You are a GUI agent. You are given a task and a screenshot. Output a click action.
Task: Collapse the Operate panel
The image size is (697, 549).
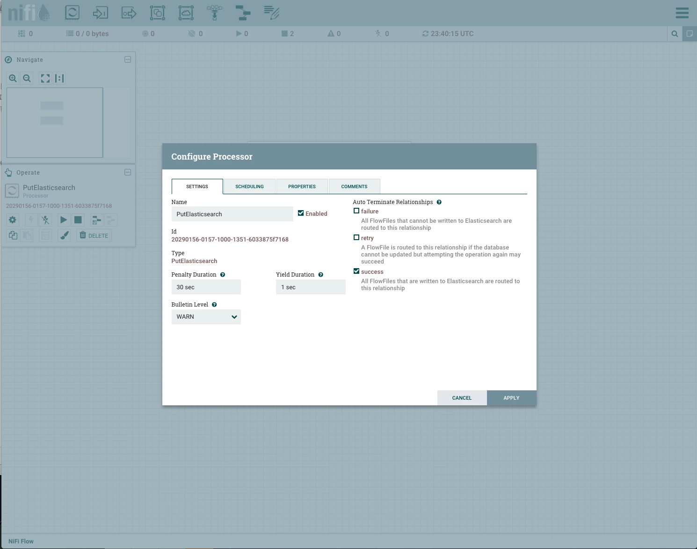tap(128, 172)
